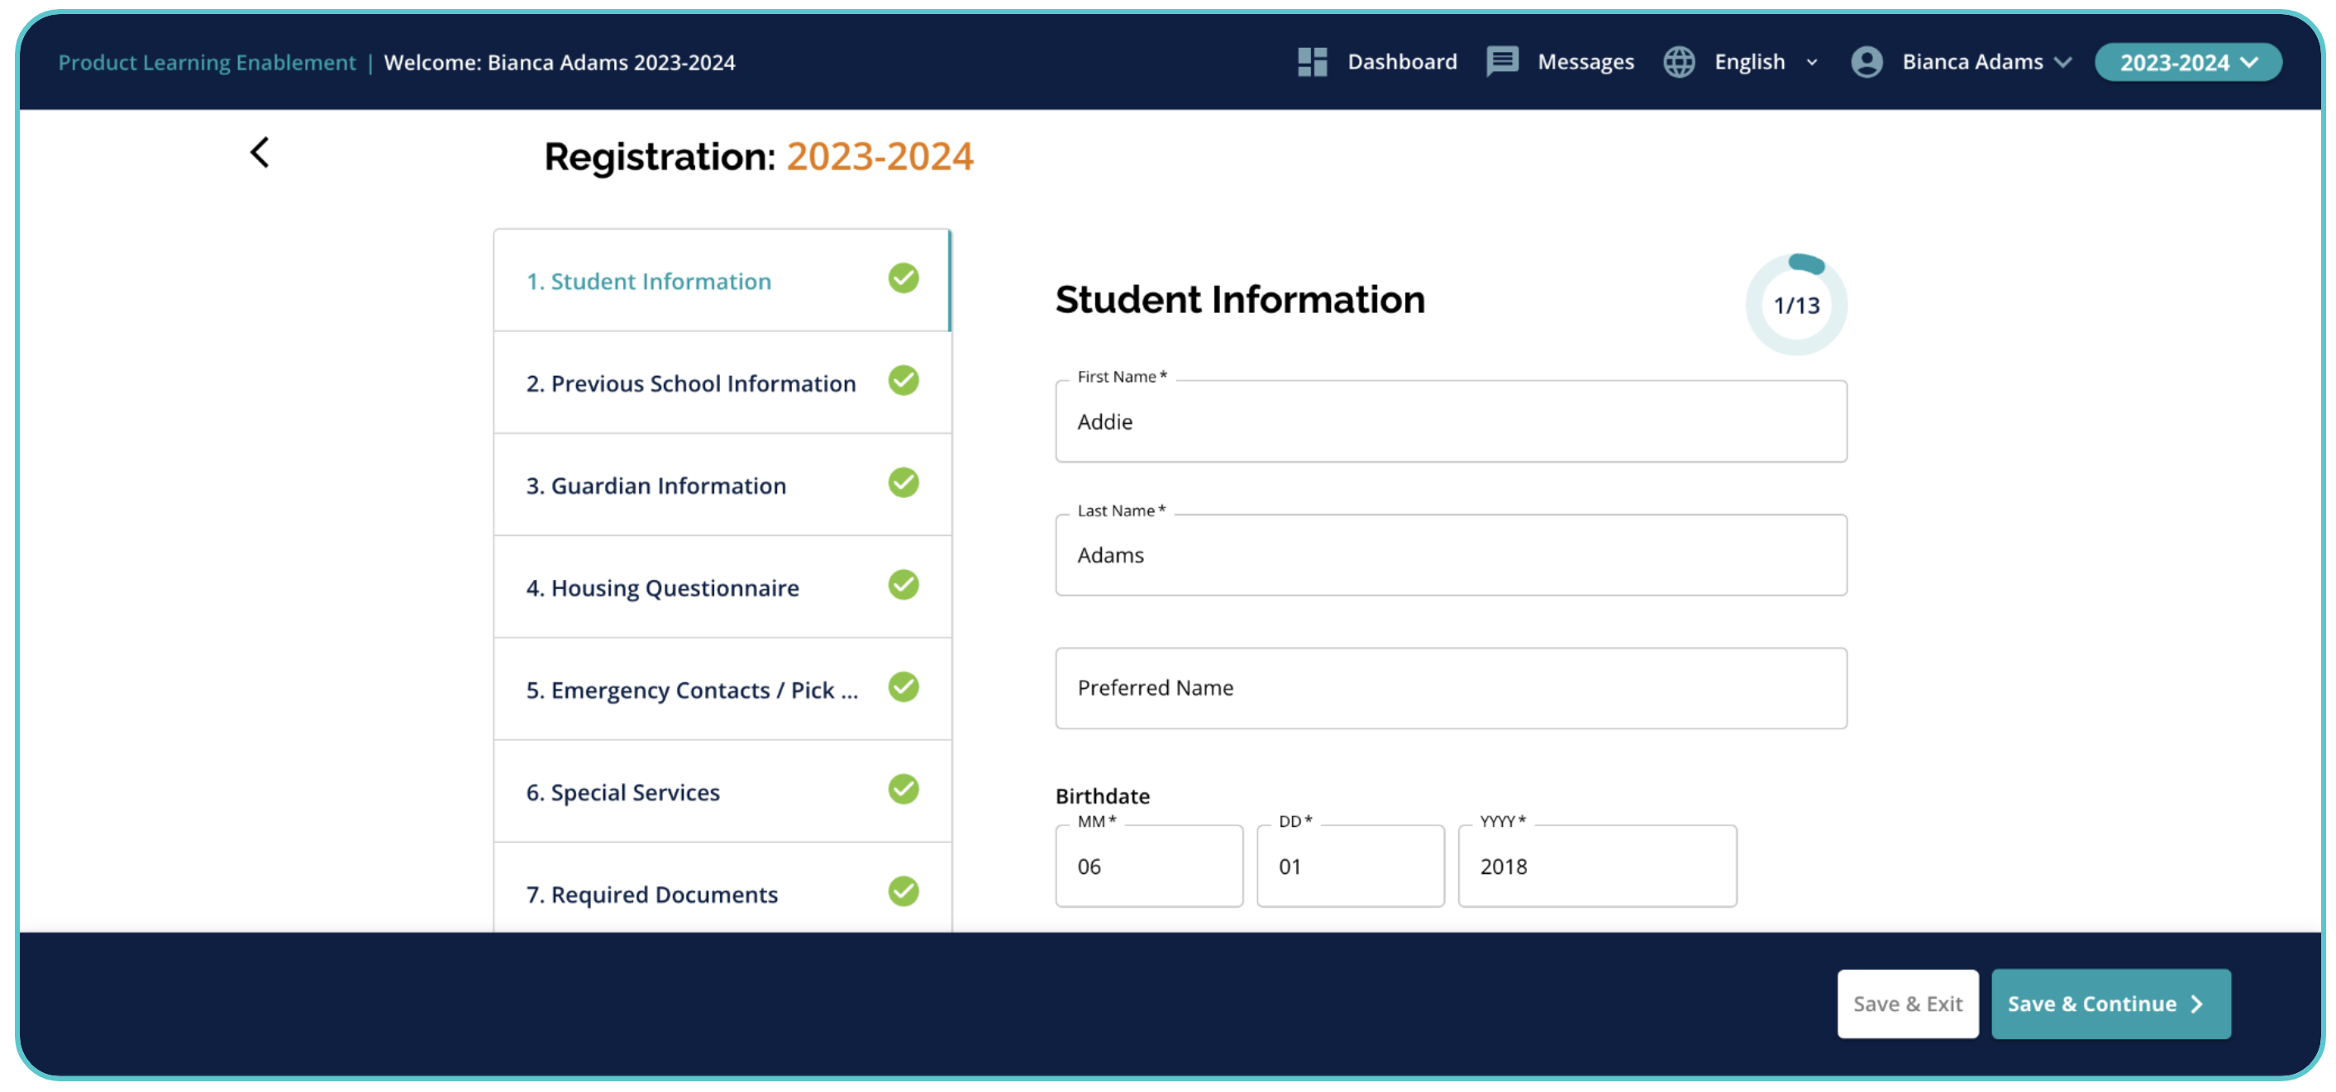Open the Messages chat icon
Image resolution: width=2336 pixels, height=1092 pixels.
click(1502, 63)
